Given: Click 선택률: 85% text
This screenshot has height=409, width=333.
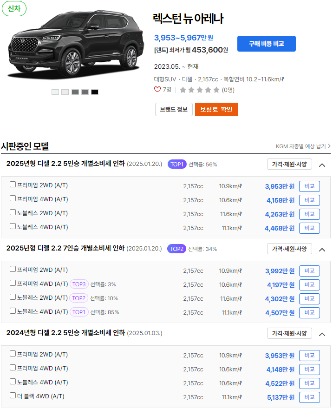Looking at the screenshot, I should click(x=105, y=312).
